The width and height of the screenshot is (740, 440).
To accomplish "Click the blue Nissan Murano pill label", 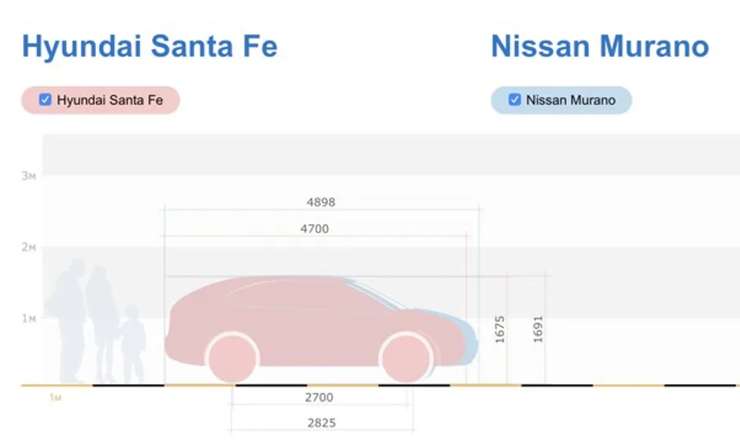I will pos(570,100).
